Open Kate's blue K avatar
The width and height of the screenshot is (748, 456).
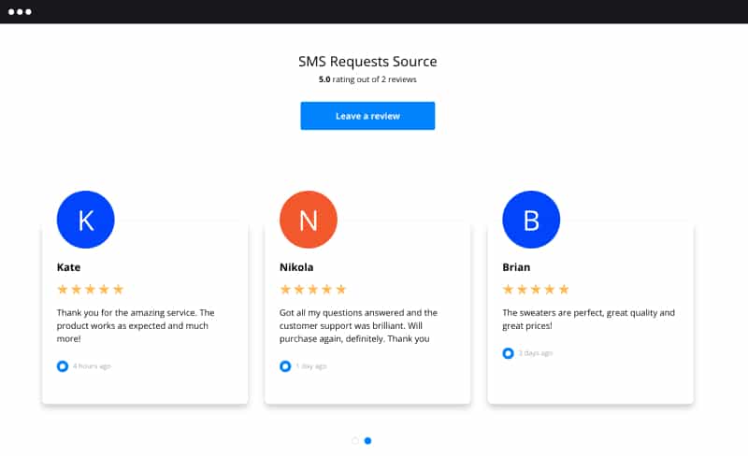(x=85, y=220)
